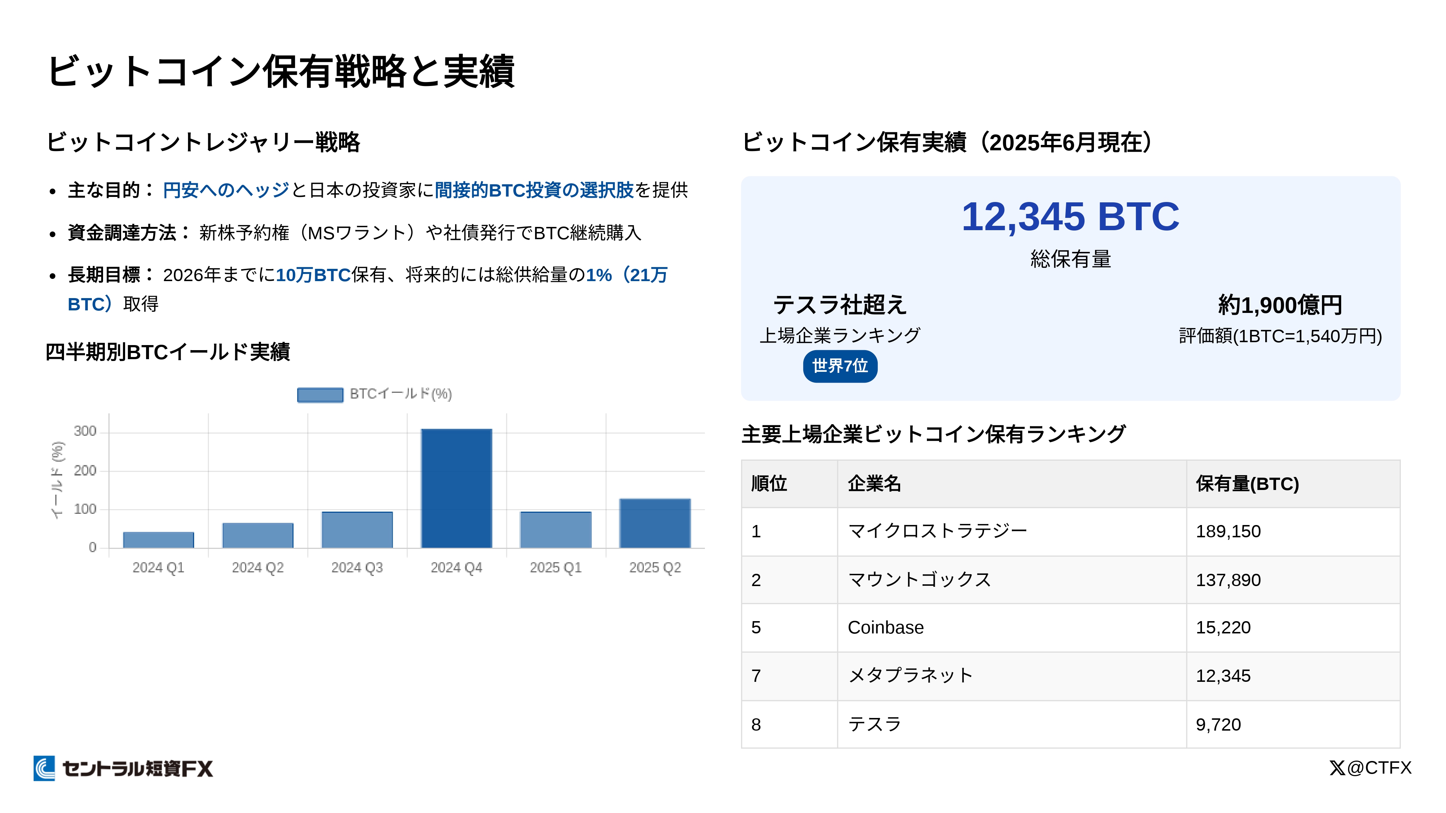Click the text 評価額(1BTC=1,540万円)
The height and width of the screenshot is (813, 1446).
pos(1280,336)
